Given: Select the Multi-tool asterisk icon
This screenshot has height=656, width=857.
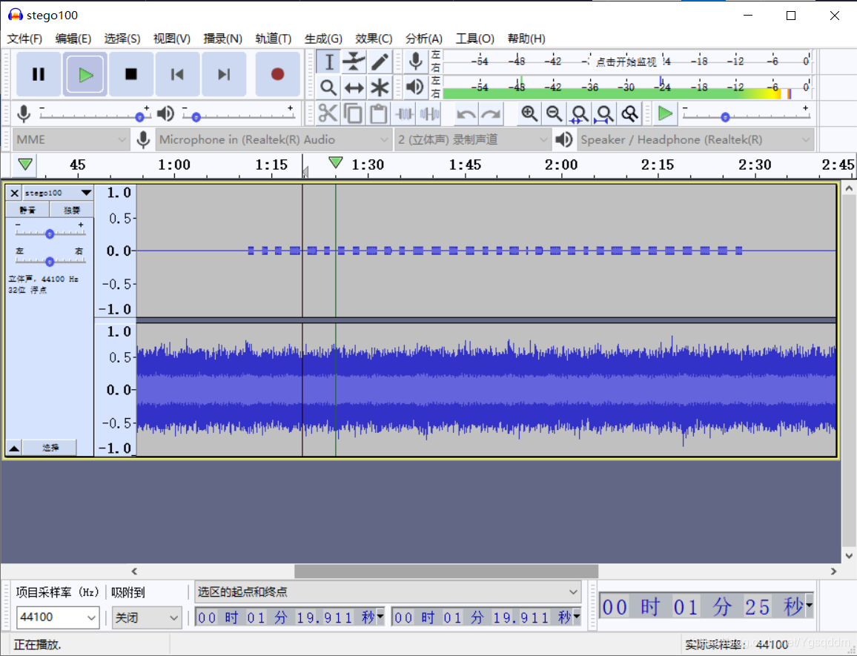Looking at the screenshot, I should (380, 87).
